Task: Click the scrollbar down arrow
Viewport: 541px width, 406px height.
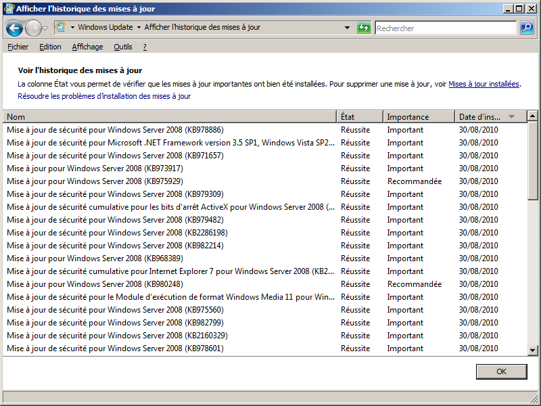Action: click(532, 350)
